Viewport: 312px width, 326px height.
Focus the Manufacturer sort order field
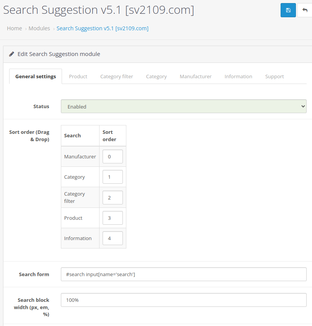pos(113,156)
